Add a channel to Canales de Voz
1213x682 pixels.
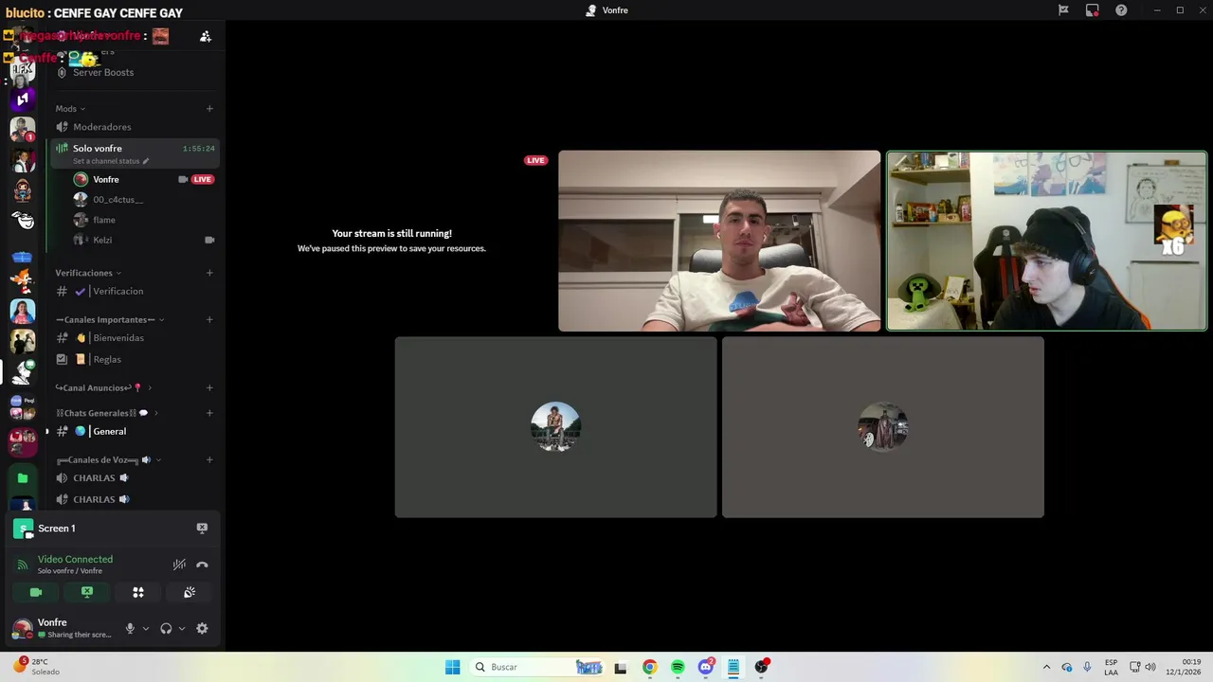pos(209,459)
